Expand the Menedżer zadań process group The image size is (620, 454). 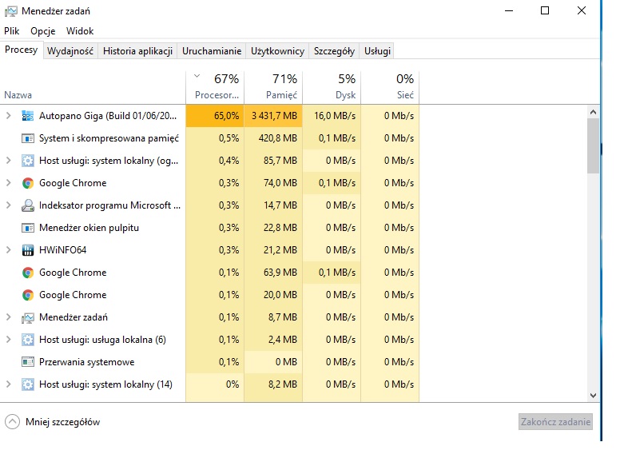[x=8, y=317]
